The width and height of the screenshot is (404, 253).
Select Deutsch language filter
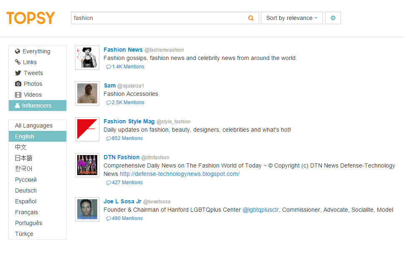click(26, 190)
